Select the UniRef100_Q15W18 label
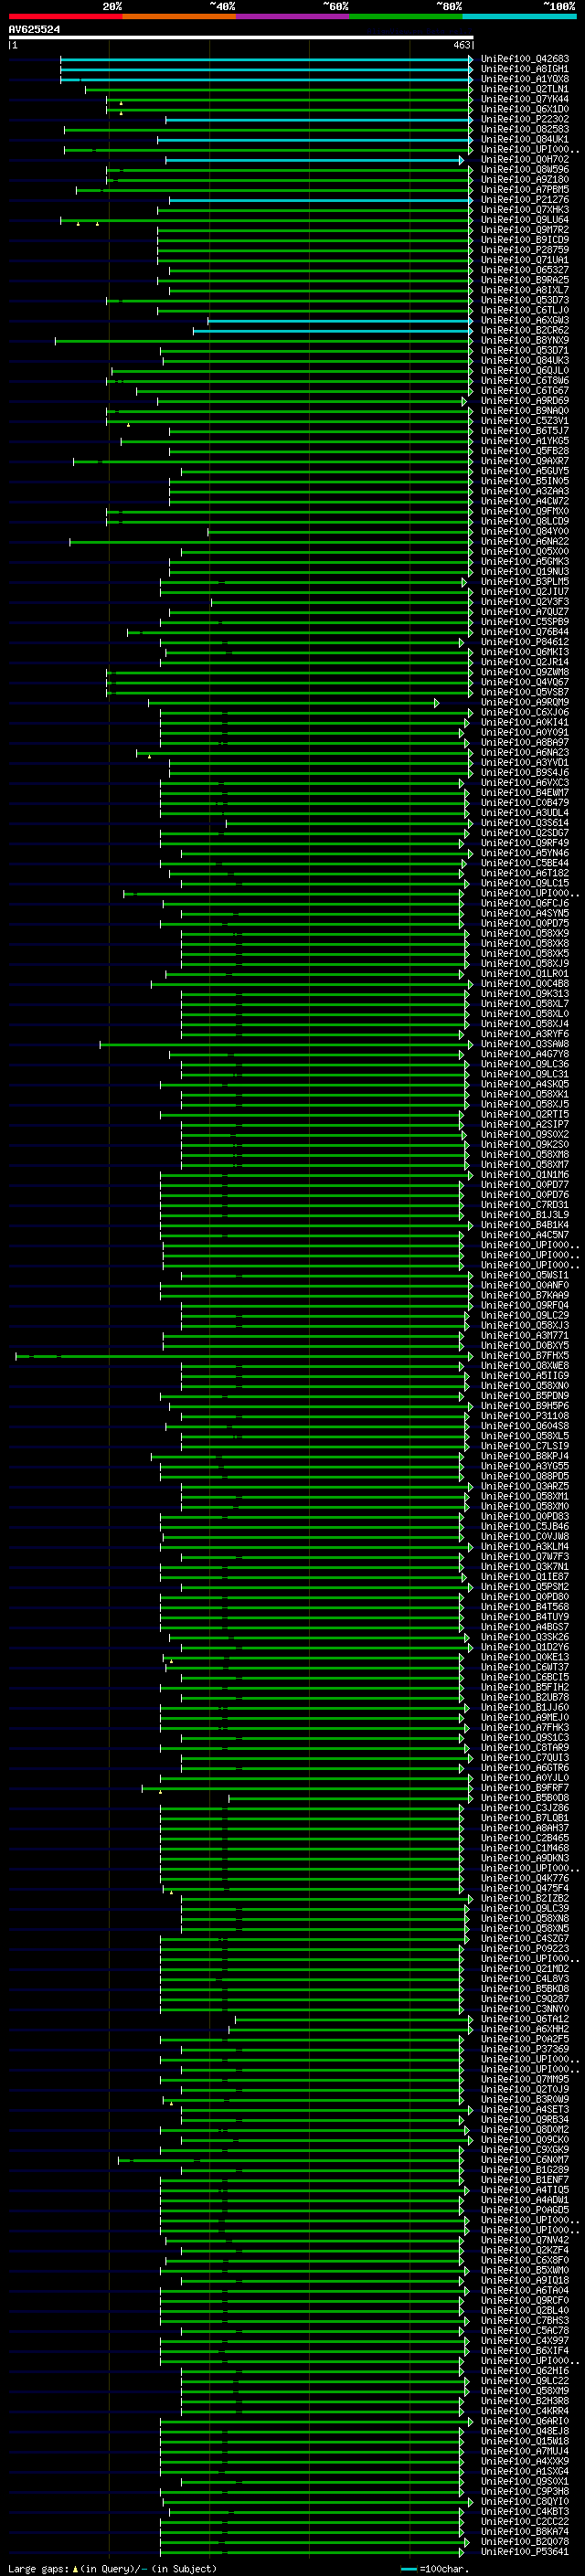Image resolution: width=585 pixels, height=2576 pixels. coord(525,2441)
